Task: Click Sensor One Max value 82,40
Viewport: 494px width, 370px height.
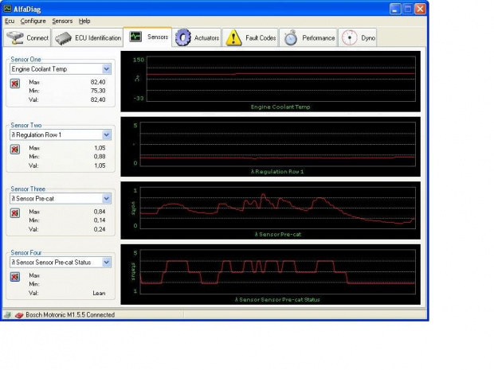Action: pos(98,82)
